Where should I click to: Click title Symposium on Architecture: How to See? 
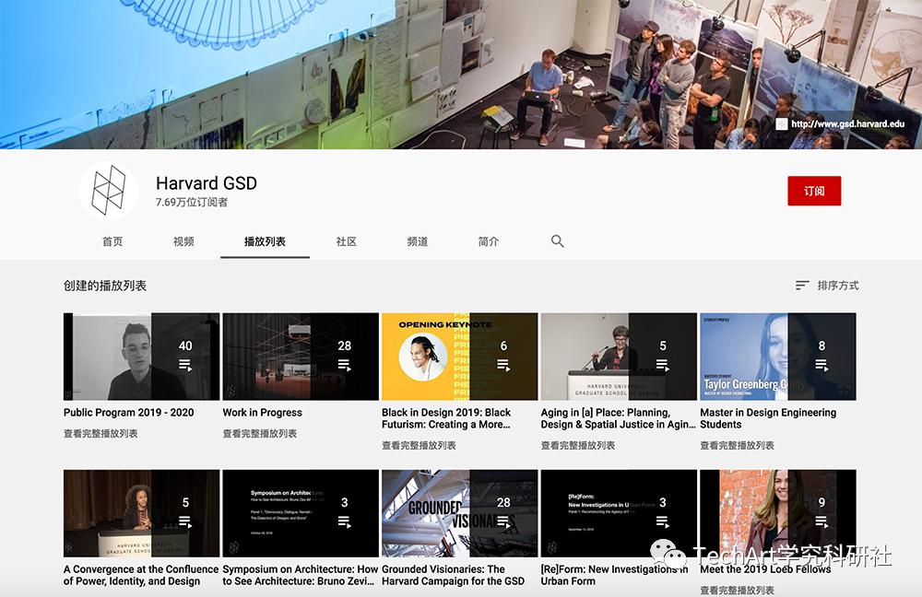tap(301, 575)
